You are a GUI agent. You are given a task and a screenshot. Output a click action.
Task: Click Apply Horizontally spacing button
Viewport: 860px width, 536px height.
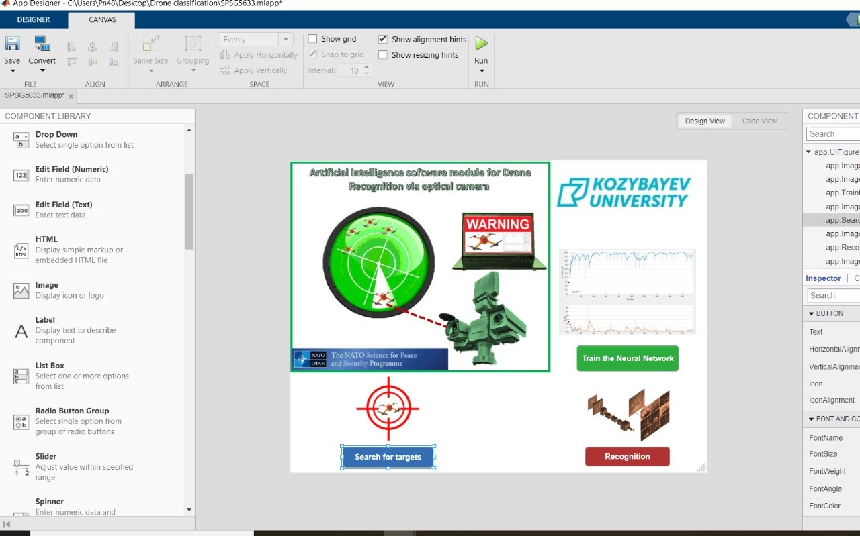click(259, 55)
